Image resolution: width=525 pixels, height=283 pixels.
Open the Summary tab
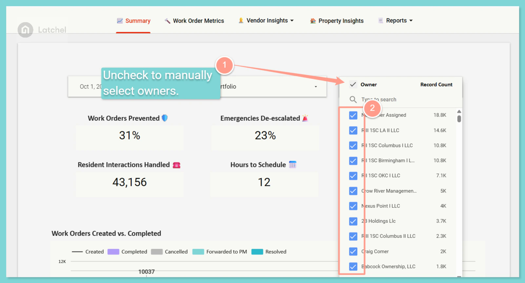pos(133,21)
